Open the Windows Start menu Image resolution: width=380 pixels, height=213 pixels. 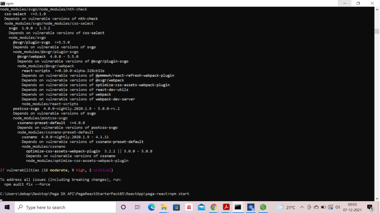[7, 207]
